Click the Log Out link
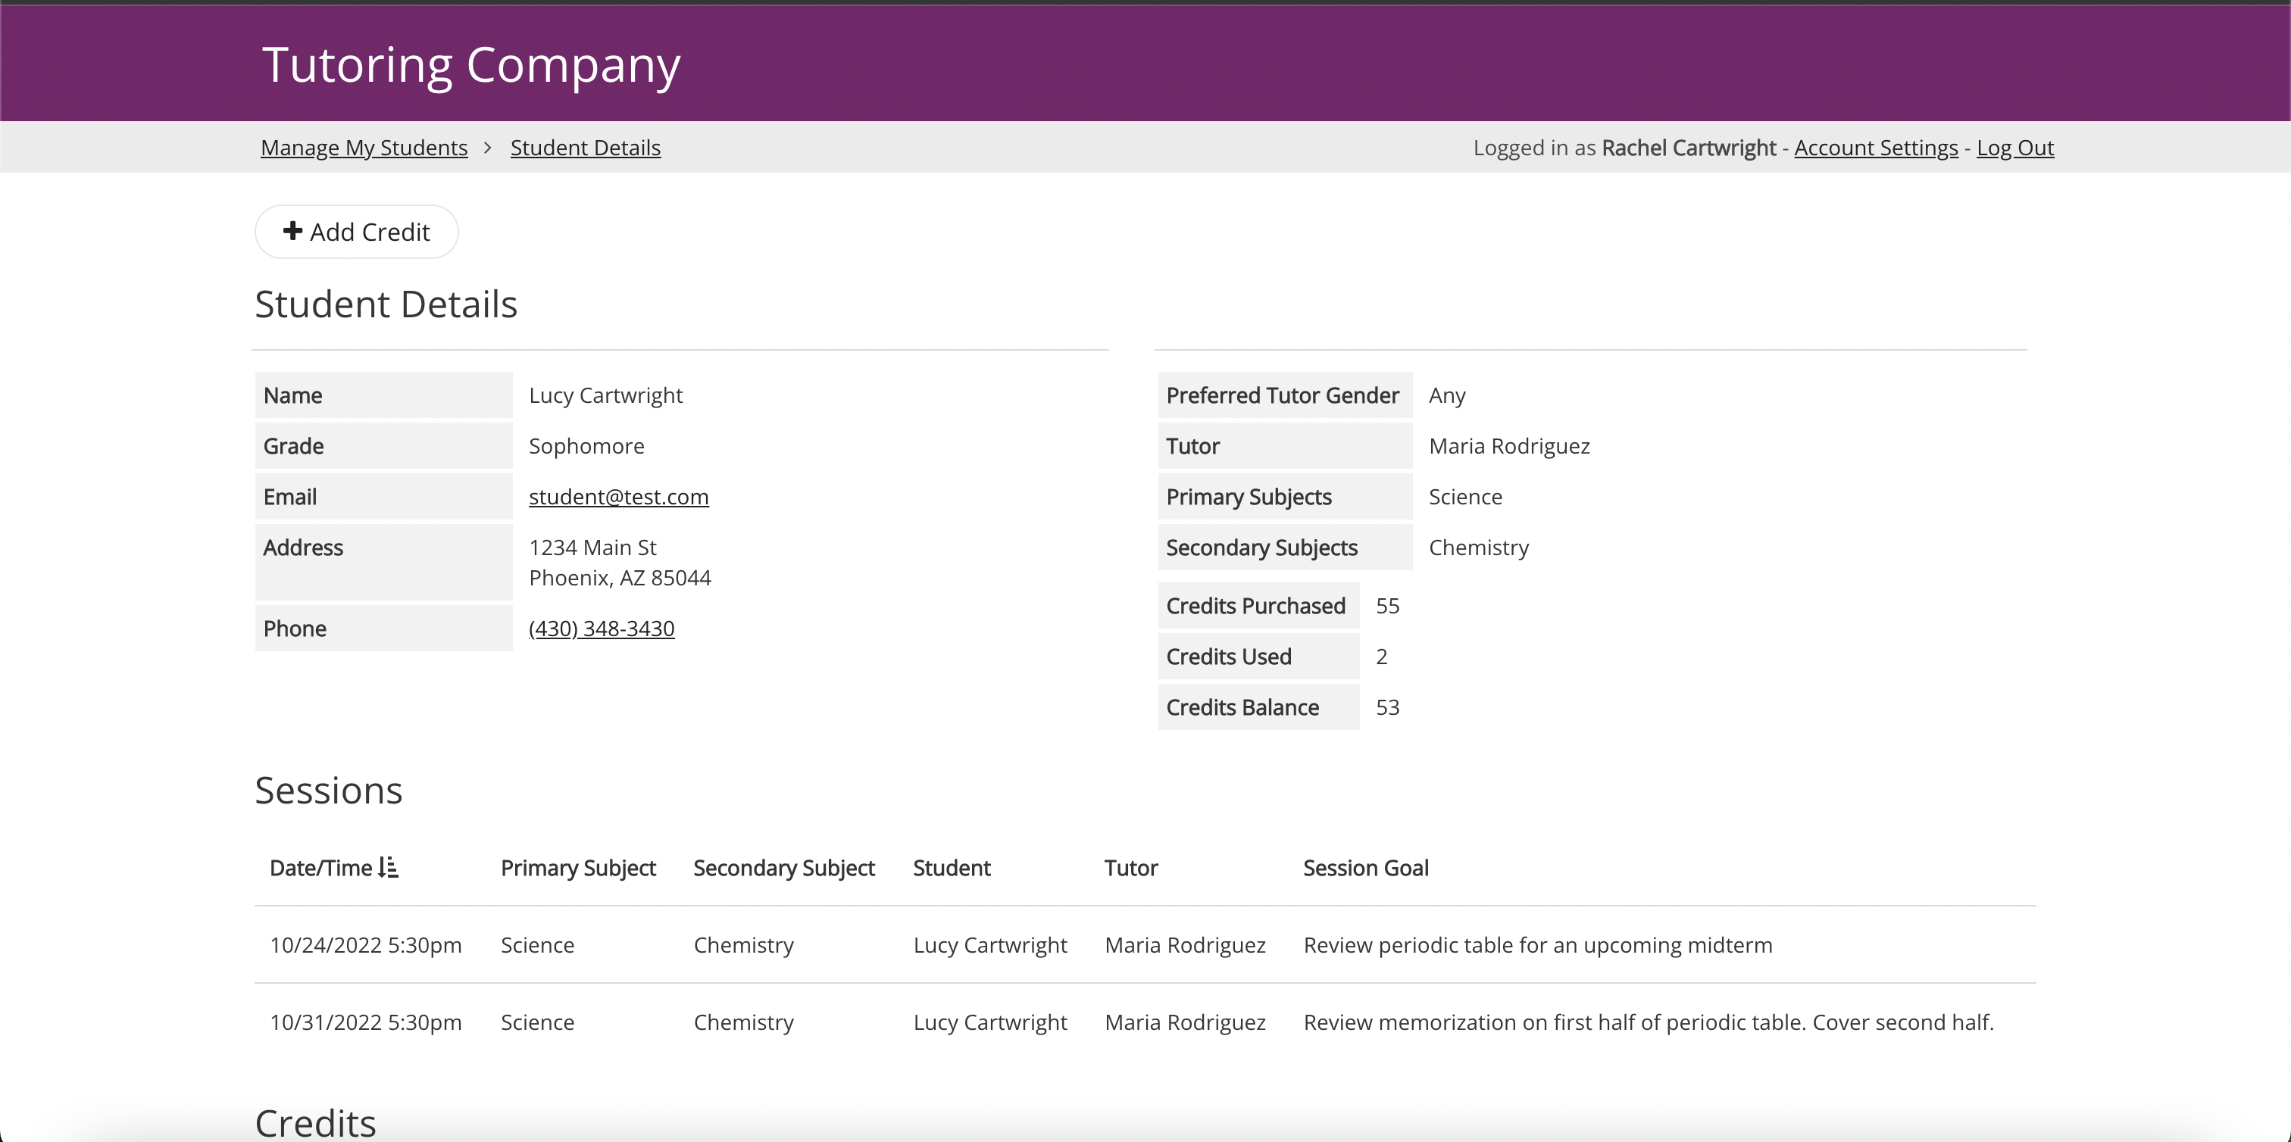This screenshot has height=1142, width=2291. [x=2014, y=148]
